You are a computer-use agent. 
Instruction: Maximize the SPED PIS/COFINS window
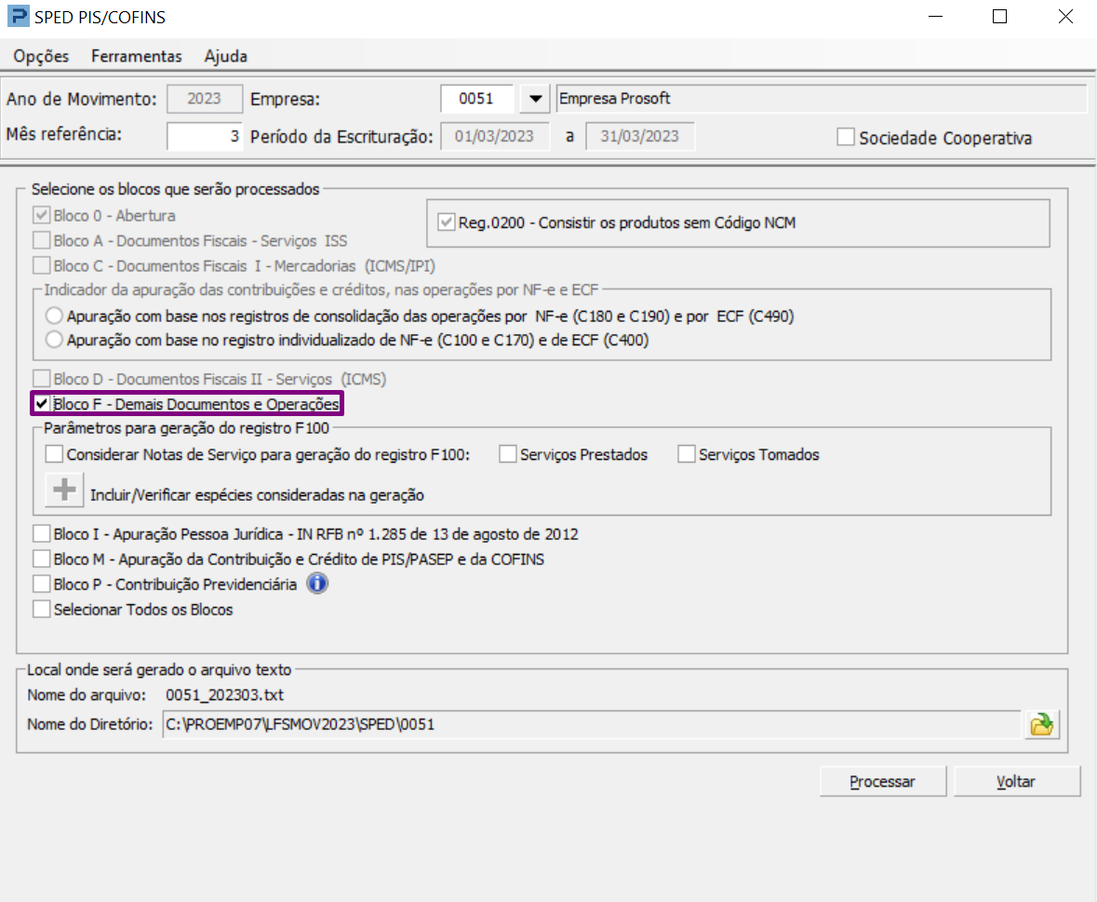click(999, 16)
